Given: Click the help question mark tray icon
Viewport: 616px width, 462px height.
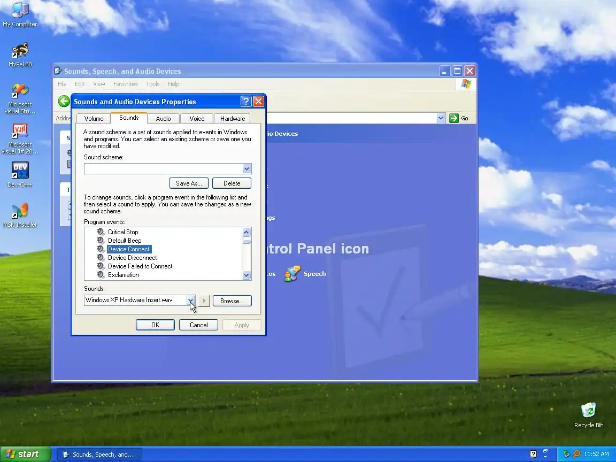Looking at the screenshot, I should tap(533, 454).
